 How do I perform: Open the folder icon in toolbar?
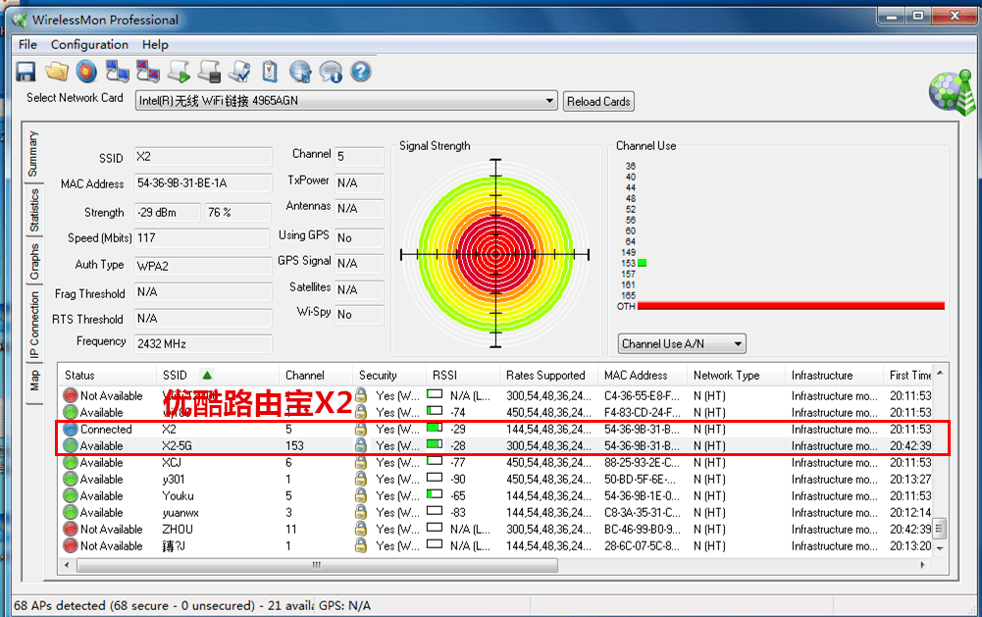56,72
